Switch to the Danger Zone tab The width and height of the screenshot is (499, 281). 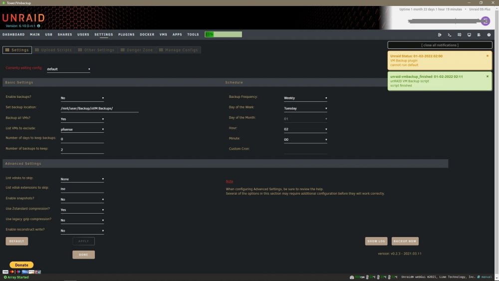(x=137, y=50)
